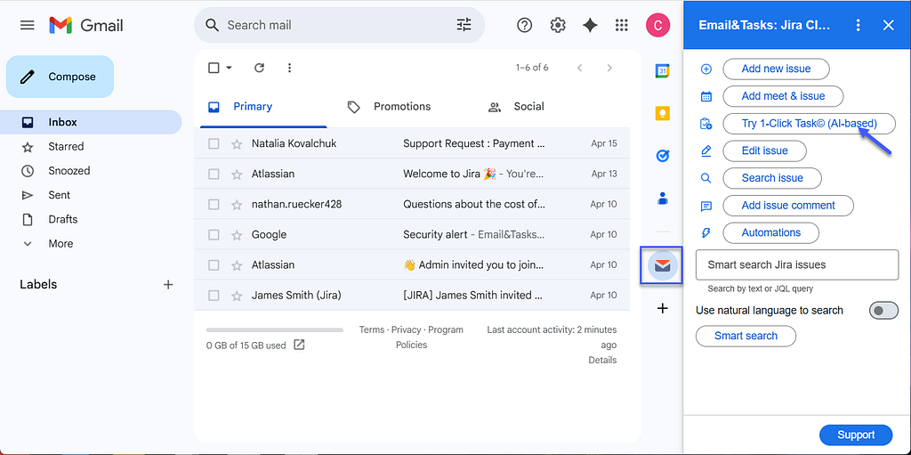Close the Email&Tasks side panel
911x455 pixels.
click(889, 25)
